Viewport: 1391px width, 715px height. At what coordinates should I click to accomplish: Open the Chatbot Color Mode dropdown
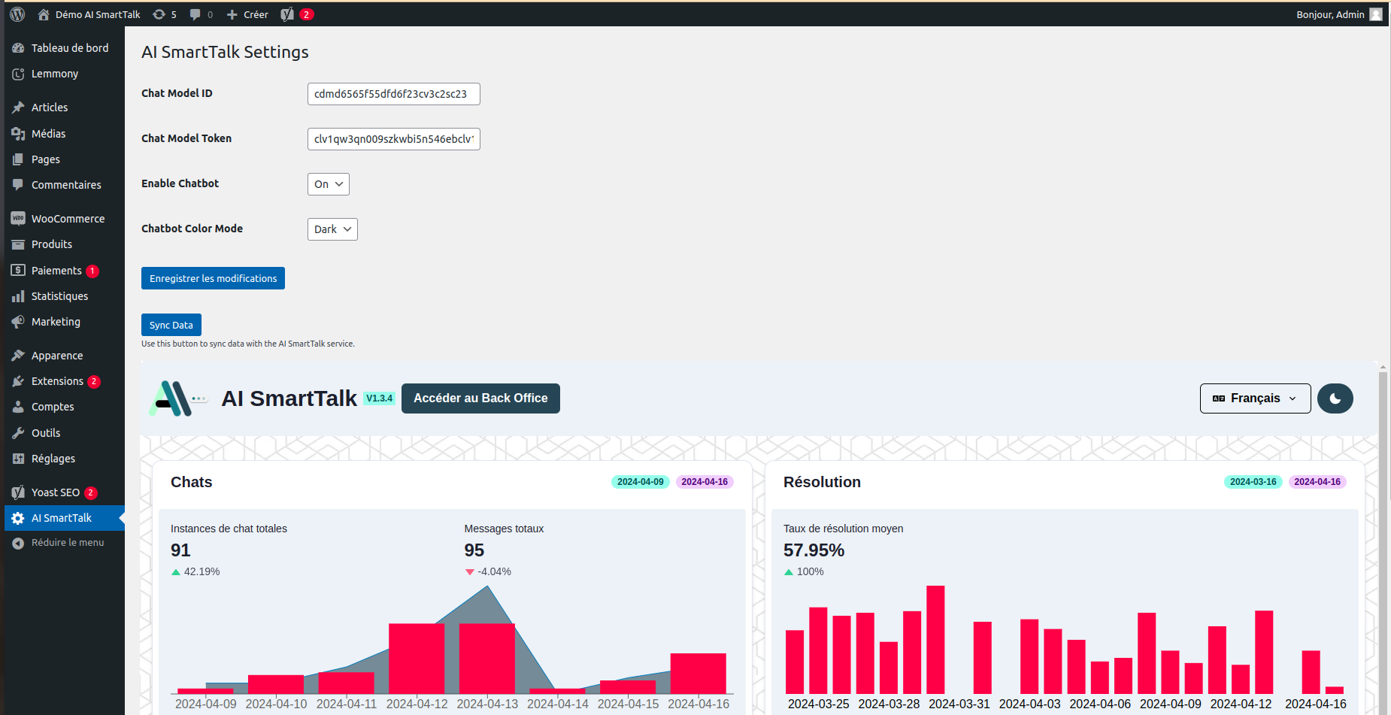[x=332, y=229]
